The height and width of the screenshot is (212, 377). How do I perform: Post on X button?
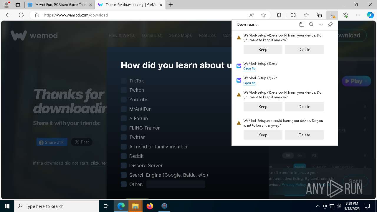pyautogui.click(x=82, y=142)
